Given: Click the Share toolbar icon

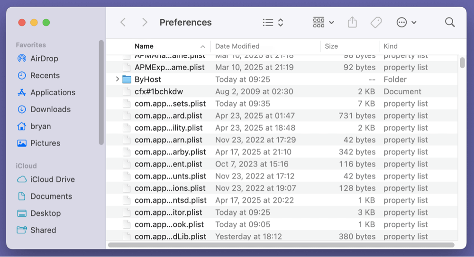Looking at the screenshot, I should (x=352, y=22).
